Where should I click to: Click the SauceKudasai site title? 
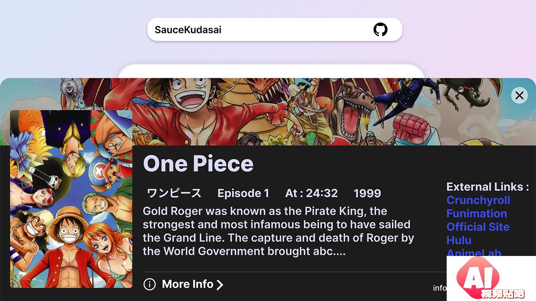pyautogui.click(x=188, y=30)
